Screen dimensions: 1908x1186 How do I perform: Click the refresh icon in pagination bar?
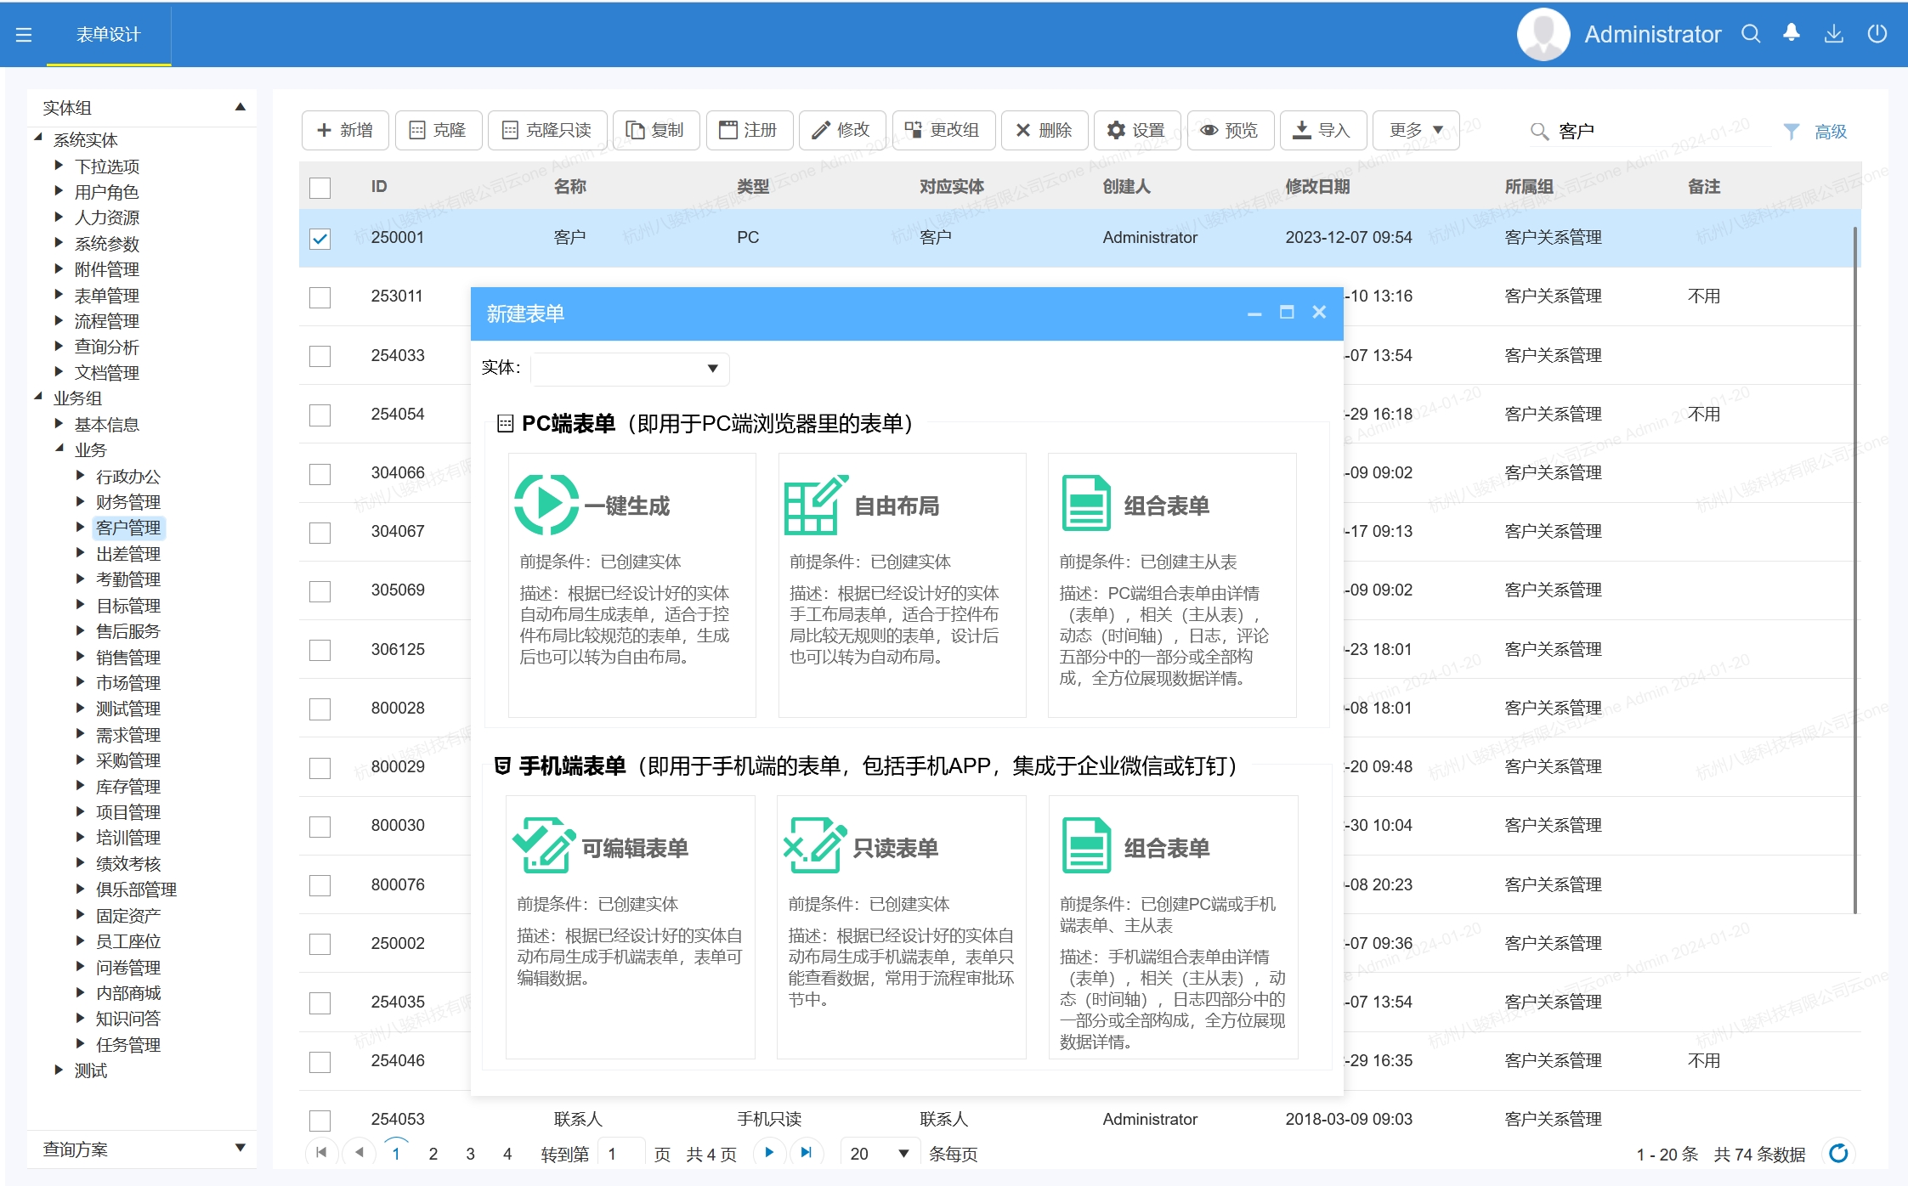point(1838,1153)
